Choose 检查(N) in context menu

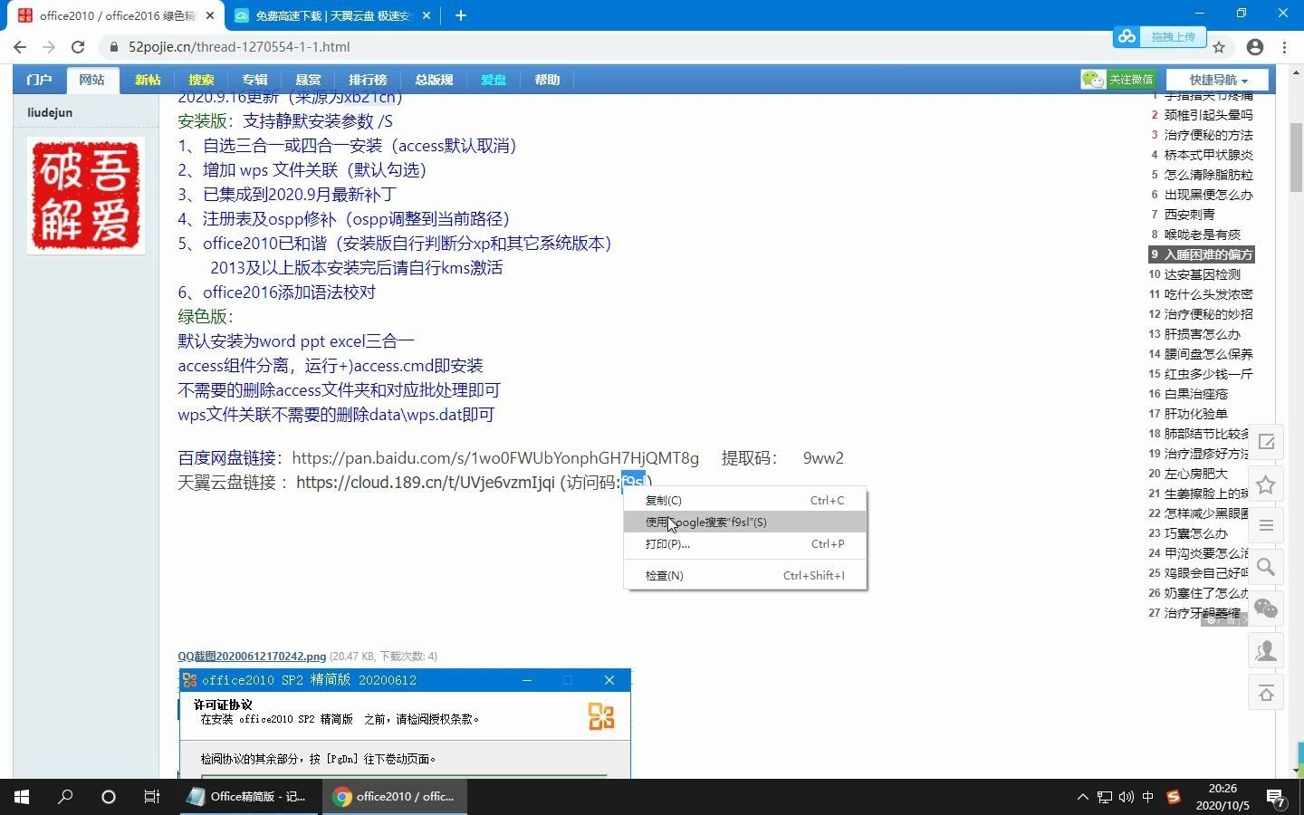pyautogui.click(x=744, y=575)
